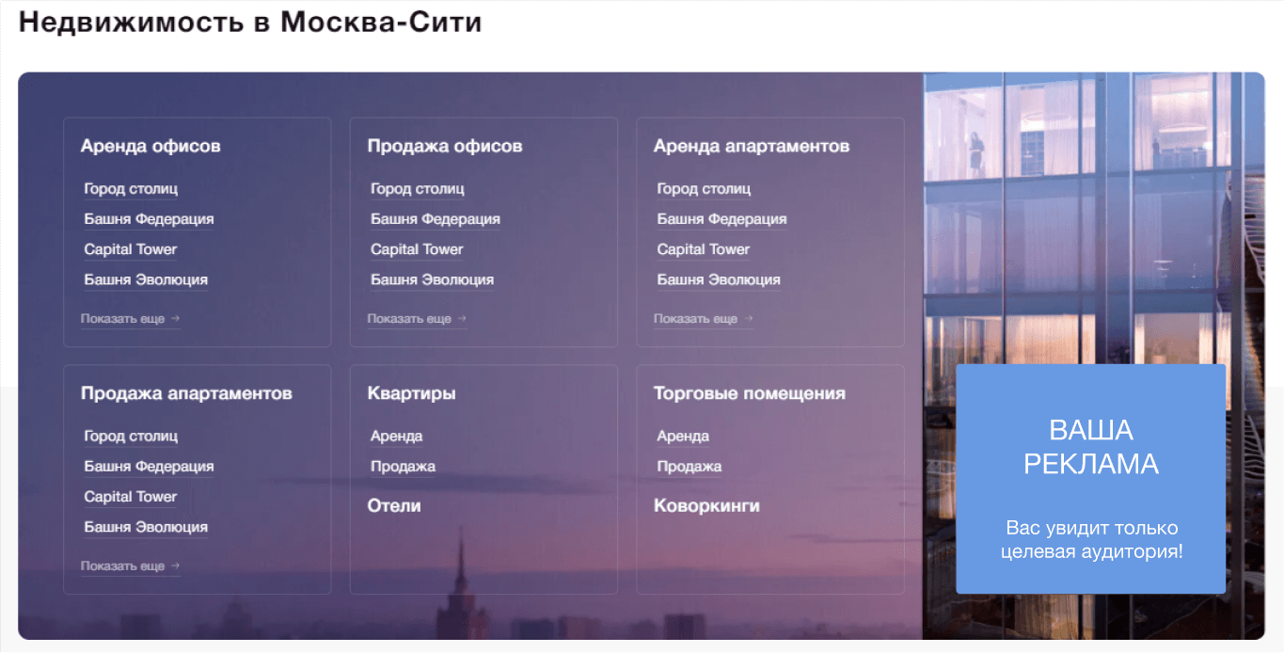1284x653 pixels.
Task: Open Башня Эволюция in Продажа офисов
Action: pyautogui.click(x=432, y=279)
